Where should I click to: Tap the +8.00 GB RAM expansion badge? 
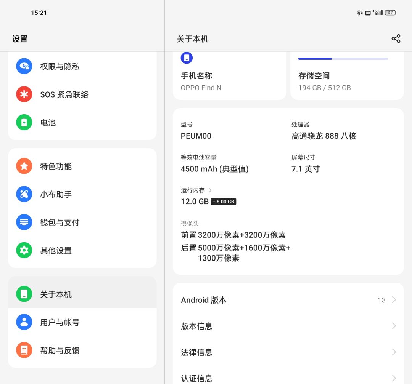tap(223, 202)
